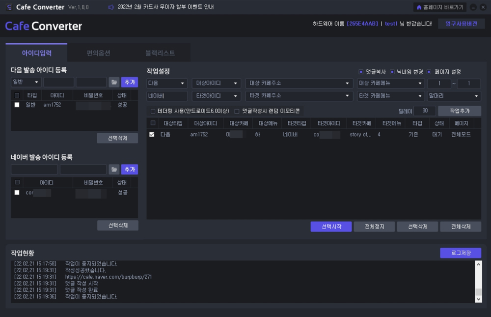491x317 pixels.
Task: Click 선택삭제 below job table
Action: (x=417, y=227)
